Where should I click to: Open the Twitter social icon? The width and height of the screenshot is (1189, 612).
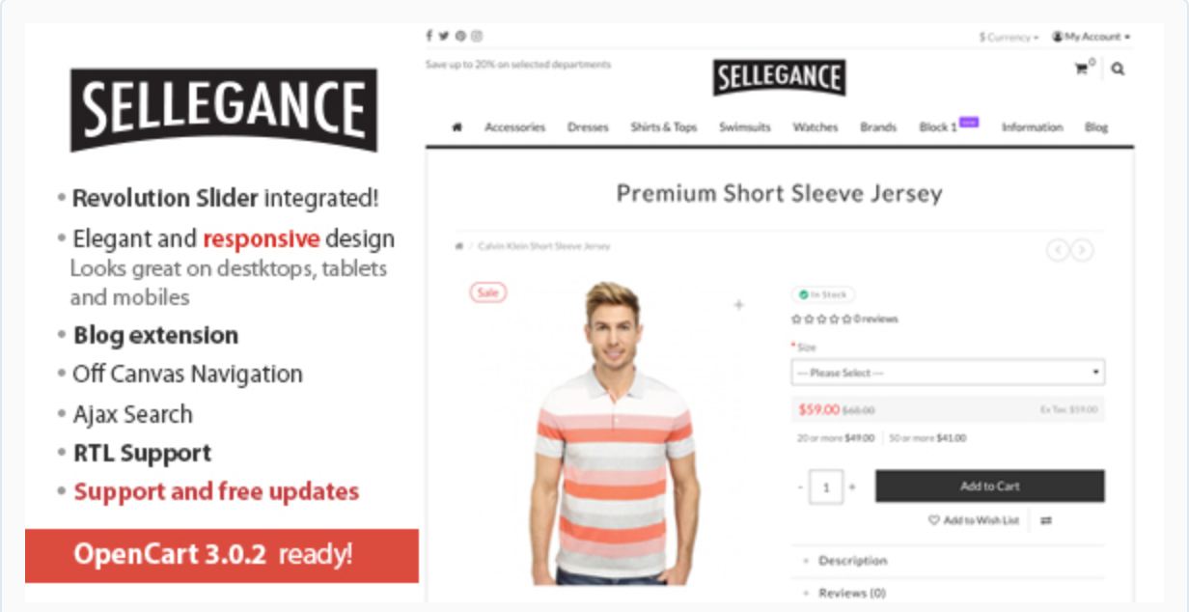coord(444,37)
